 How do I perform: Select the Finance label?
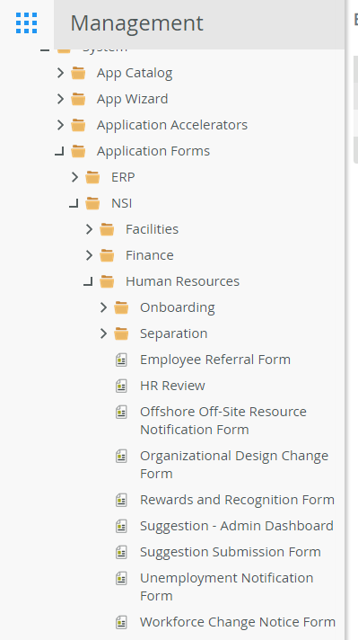tap(150, 255)
